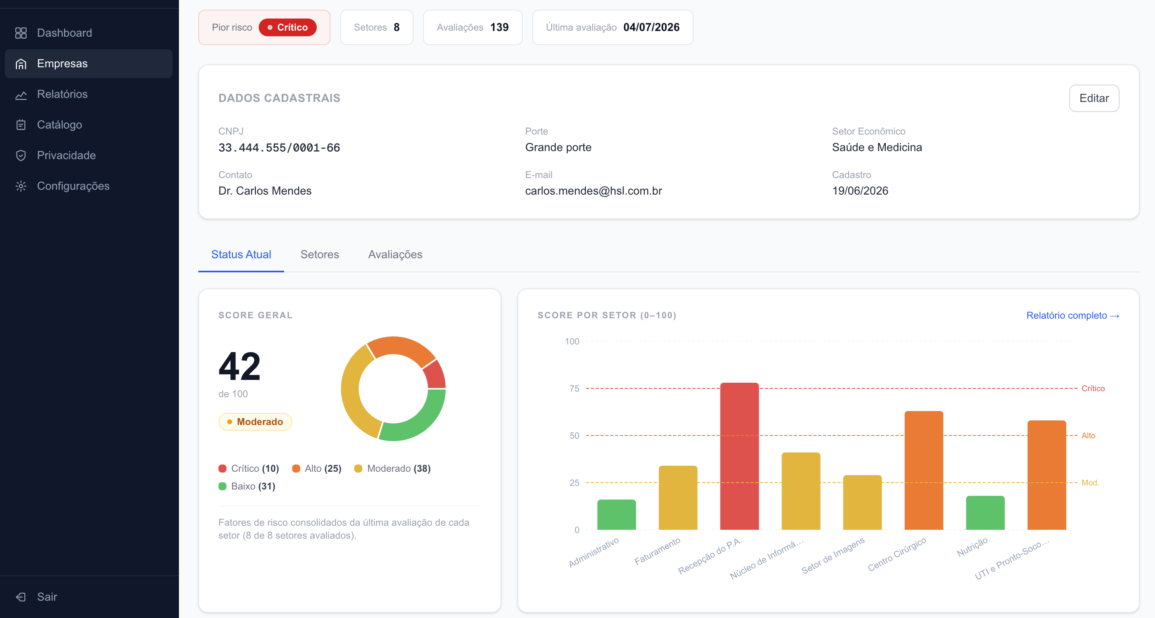This screenshot has width=1155, height=618.
Task: Click the Empresas building icon
Action: (x=21, y=64)
